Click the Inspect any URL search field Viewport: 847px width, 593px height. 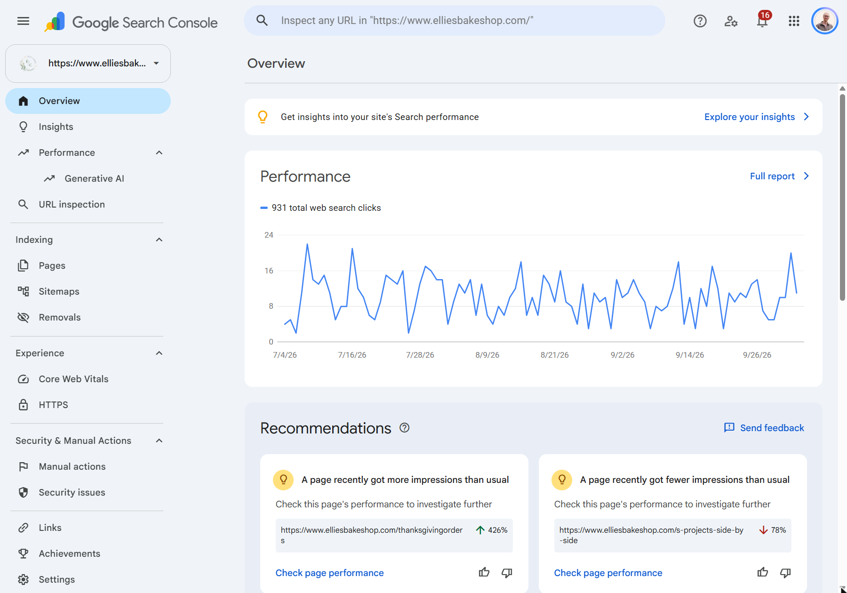(455, 20)
